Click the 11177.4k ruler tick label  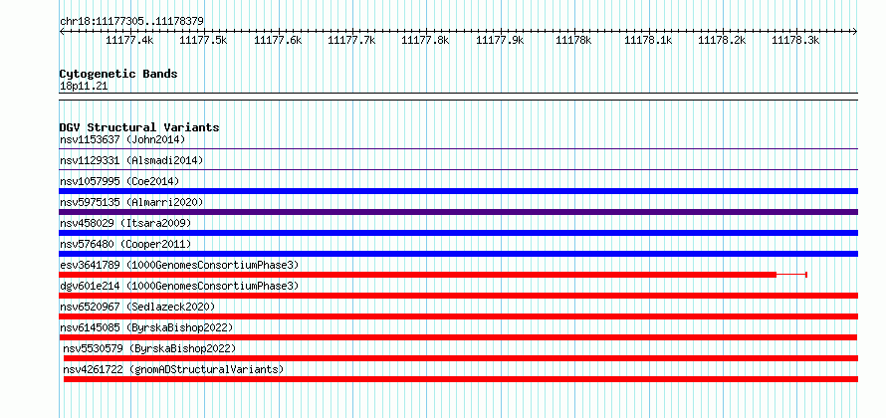(x=129, y=40)
